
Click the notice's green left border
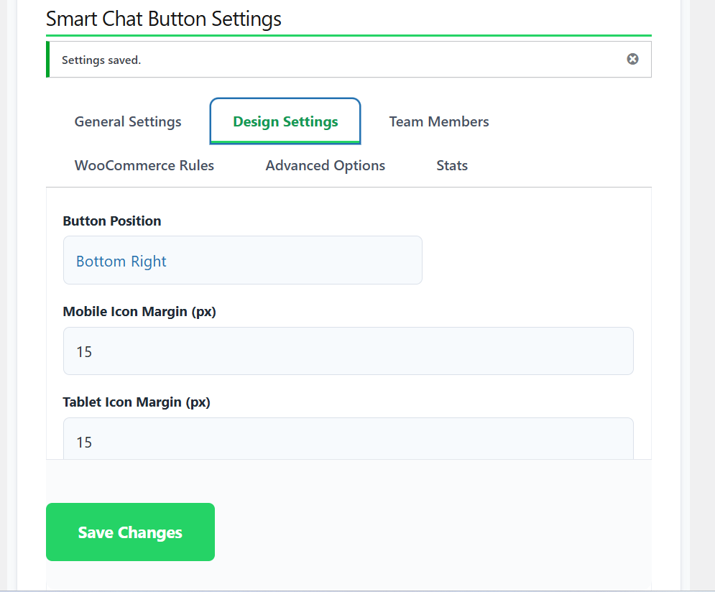pyautogui.click(x=48, y=60)
